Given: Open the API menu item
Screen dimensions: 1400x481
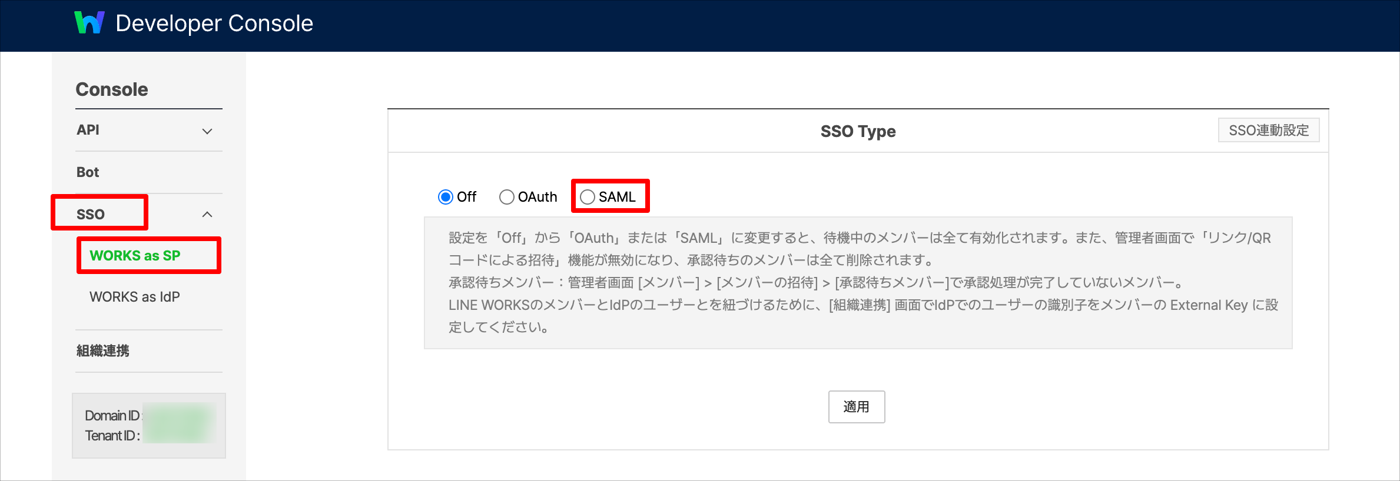Looking at the screenshot, I should tap(88, 130).
